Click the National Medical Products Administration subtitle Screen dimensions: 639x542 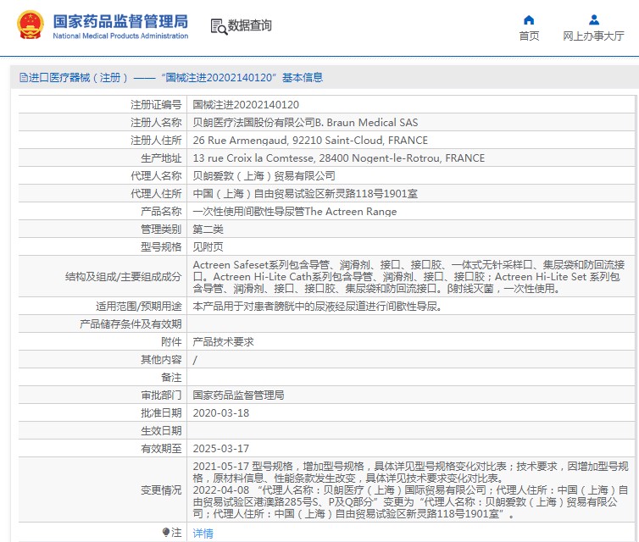[120, 36]
